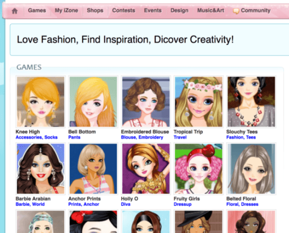Open the Slouchy Tees game thumbnail
Image resolution: width=289 pixels, height=233 pixels.
pyautogui.click(x=251, y=102)
